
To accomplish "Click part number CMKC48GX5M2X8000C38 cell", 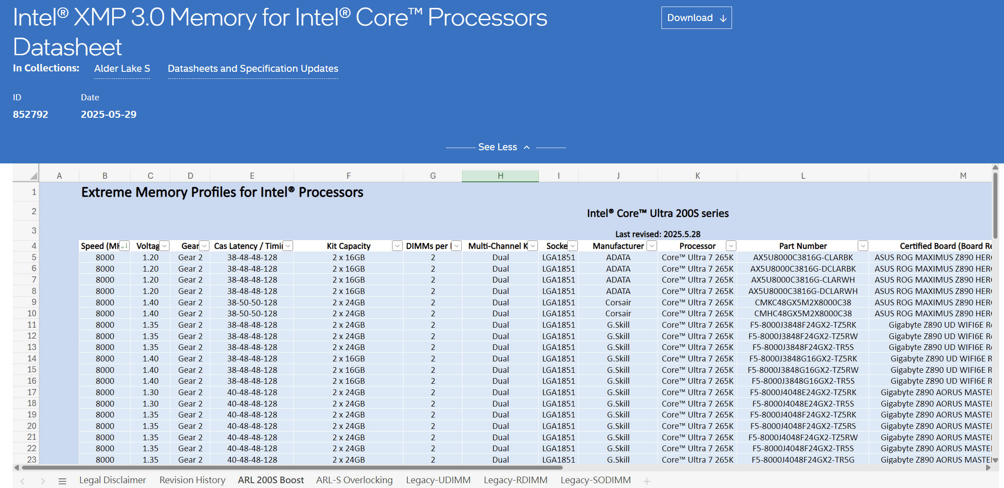I will (x=803, y=302).
